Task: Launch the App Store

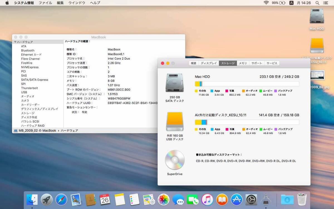Action: (237, 199)
